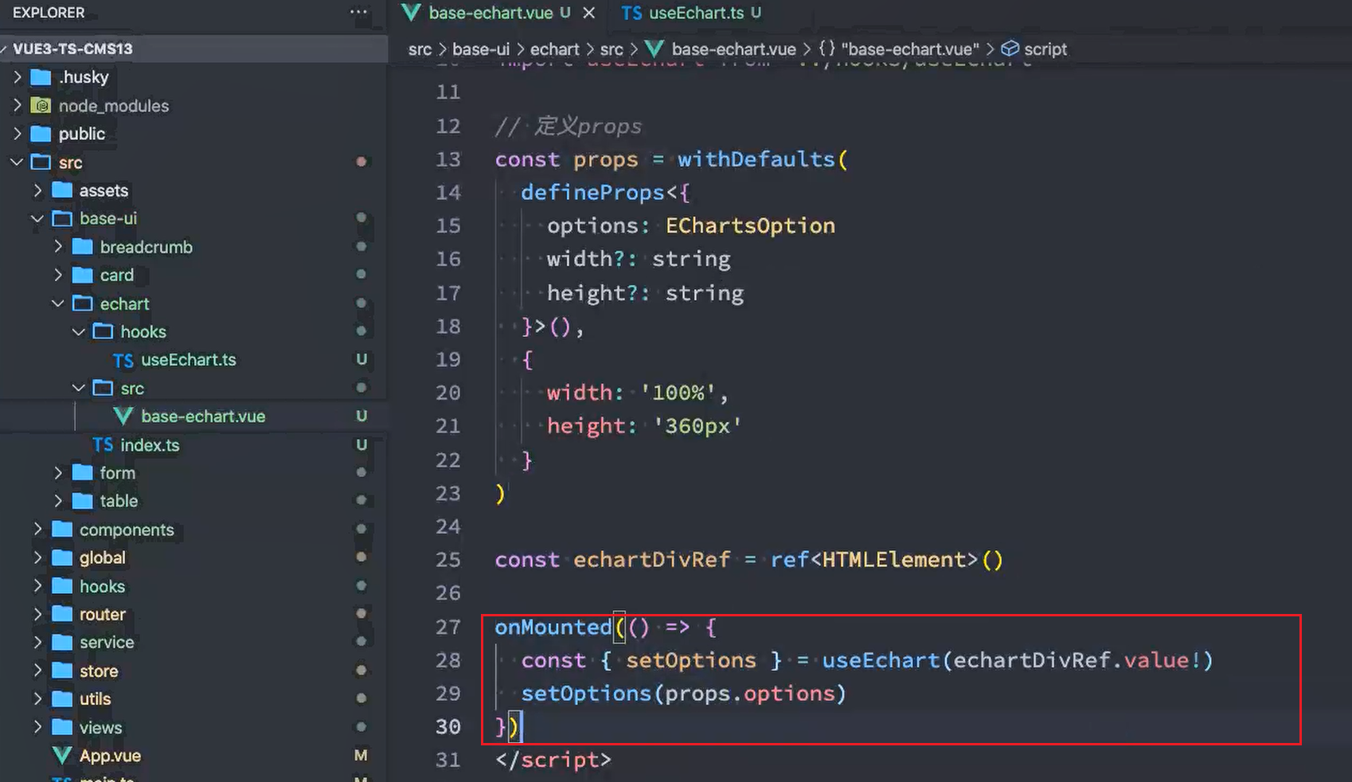Click the public folder icon
Viewport: 1352px width, 782px height.
coord(41,134)
